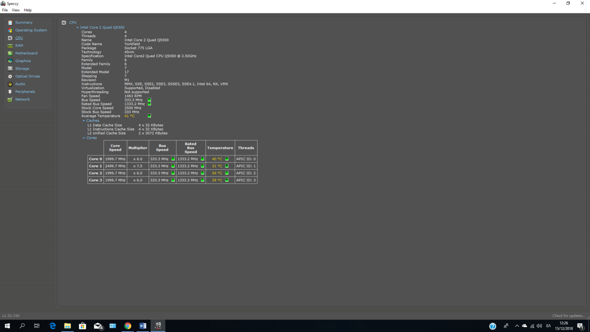Click the graph icon beside Bus Speed 333.3 MHz
590x332 pixels.
tap(149, 100)
